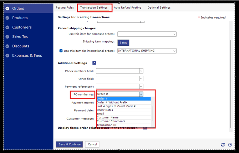Choose 'Transaction ID' in PO numbering list
This screenshot has height=153, width=239.
pyautogui.click(x=107, y=125)
